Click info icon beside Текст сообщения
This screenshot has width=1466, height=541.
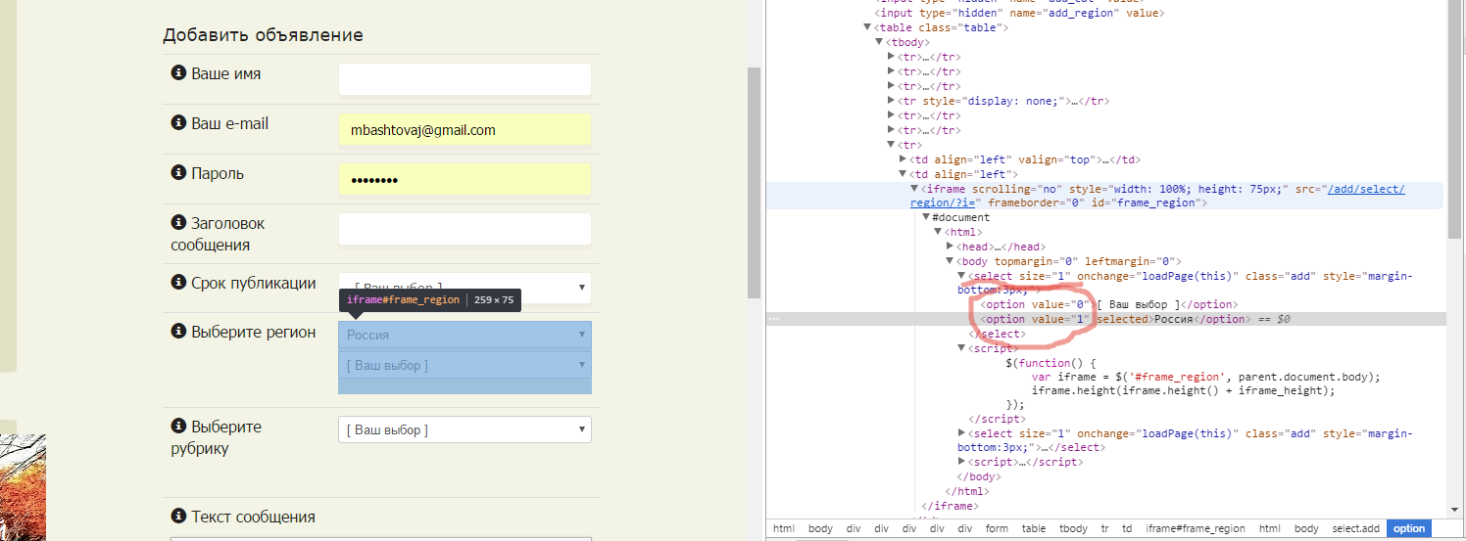[x=178, y=517]
